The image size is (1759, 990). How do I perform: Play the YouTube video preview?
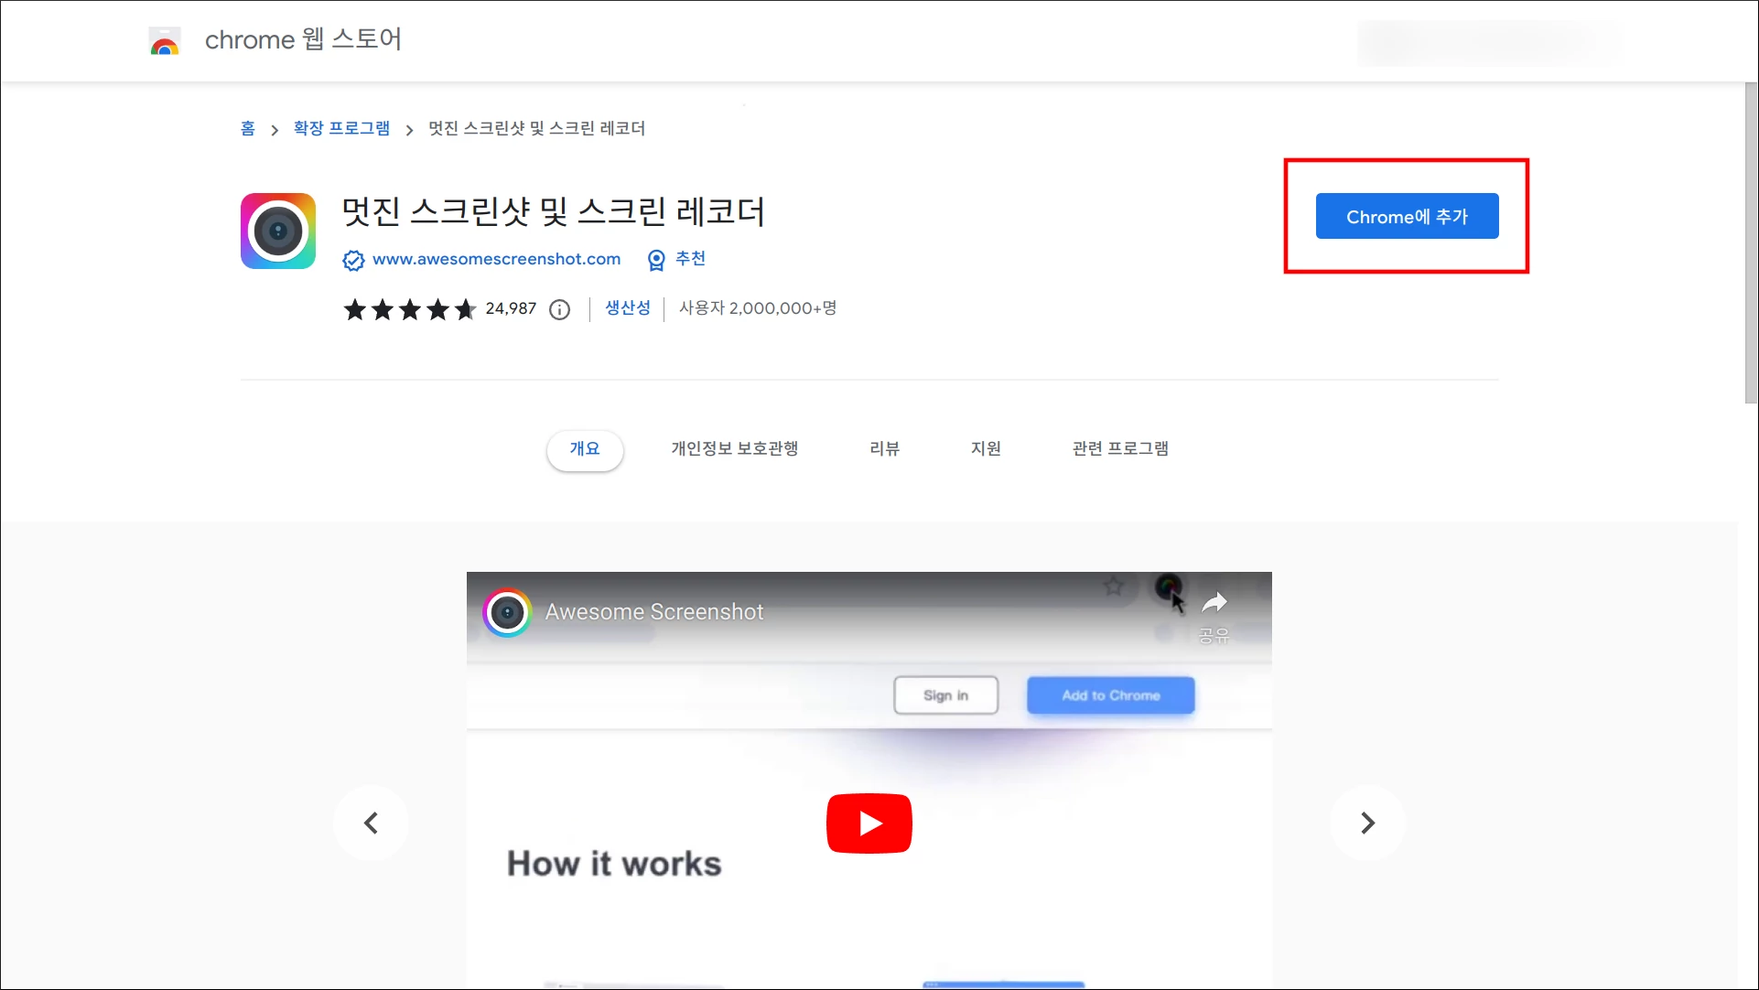869,823
